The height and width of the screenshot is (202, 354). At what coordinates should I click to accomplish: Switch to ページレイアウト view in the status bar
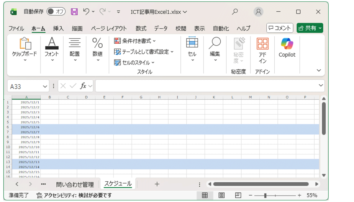click(x=221, y=195)
